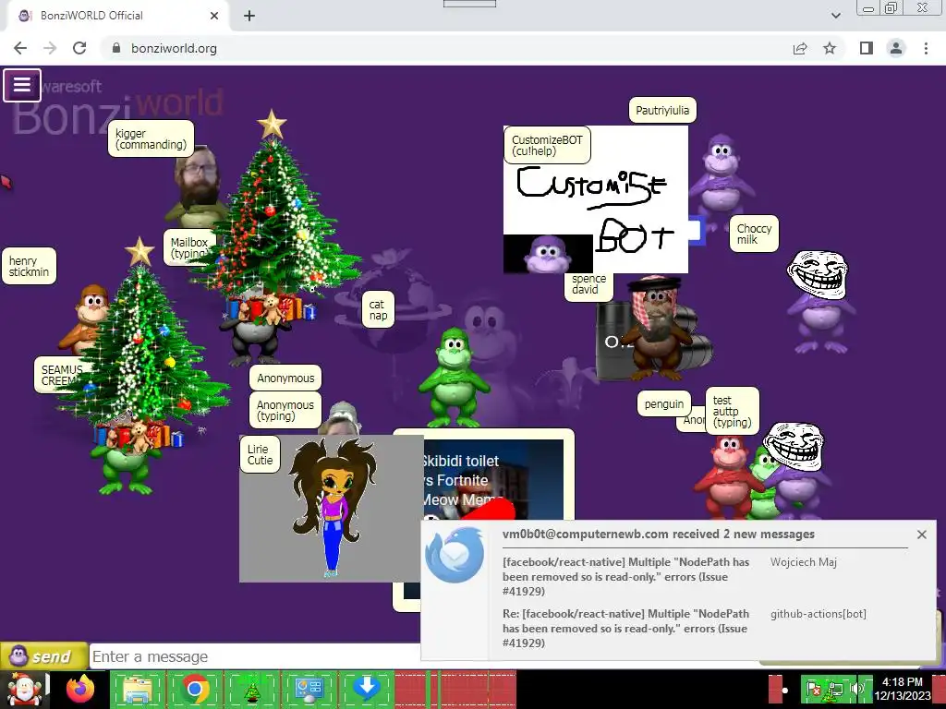Open the Chrome three-dot menu

926,48
